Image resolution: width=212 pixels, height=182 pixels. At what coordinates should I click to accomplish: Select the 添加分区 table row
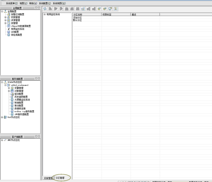point(142,18)
